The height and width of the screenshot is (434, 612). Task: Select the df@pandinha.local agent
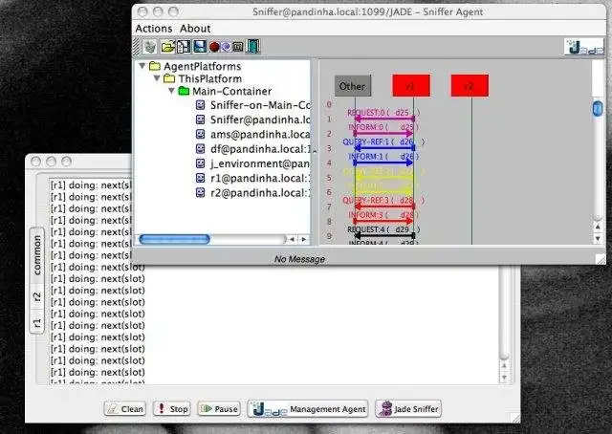(252, 149)
